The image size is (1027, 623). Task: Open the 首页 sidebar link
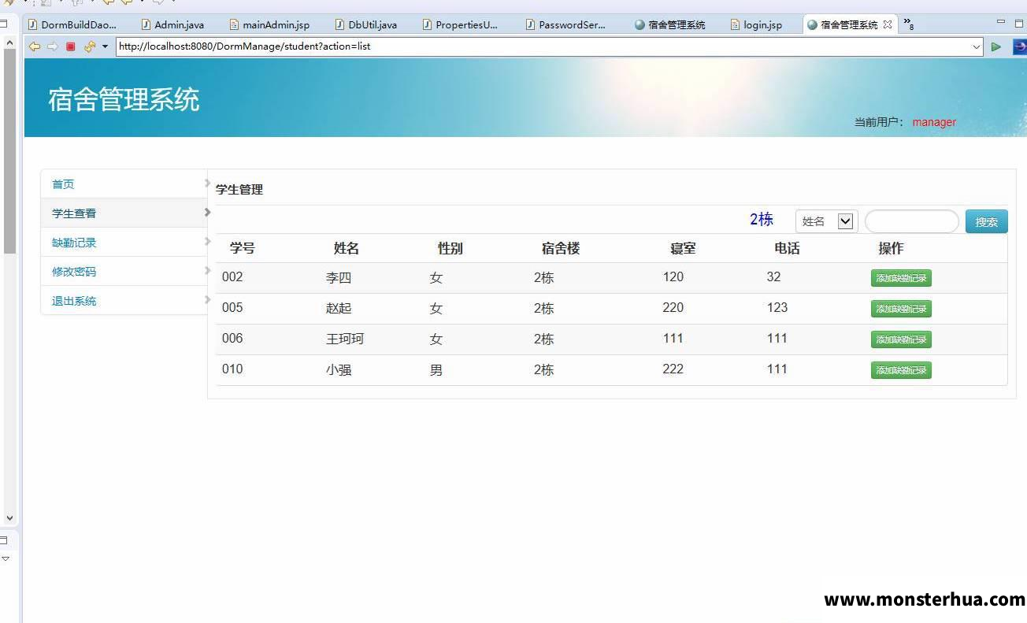(63, 184)
